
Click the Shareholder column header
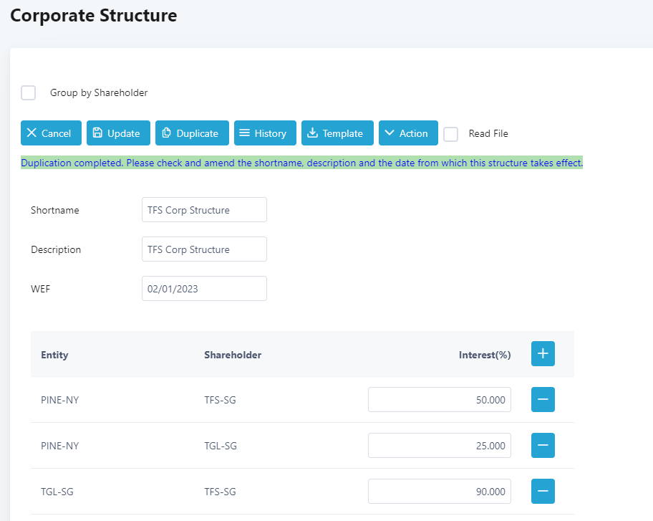(x=233, y=355)
